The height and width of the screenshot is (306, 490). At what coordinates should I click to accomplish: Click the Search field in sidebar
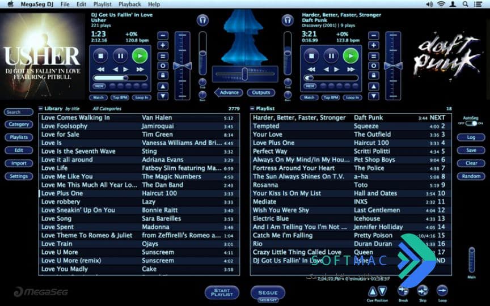pos(19,112)
